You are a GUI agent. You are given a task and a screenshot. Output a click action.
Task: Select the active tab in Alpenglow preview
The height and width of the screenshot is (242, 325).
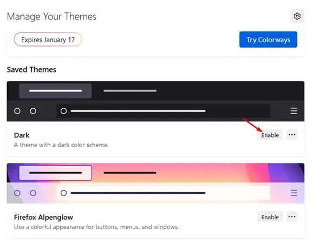[x=55, y=173]
